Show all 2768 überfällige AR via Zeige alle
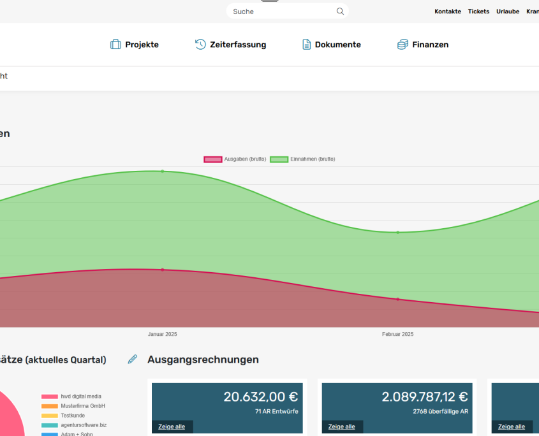 342,426
